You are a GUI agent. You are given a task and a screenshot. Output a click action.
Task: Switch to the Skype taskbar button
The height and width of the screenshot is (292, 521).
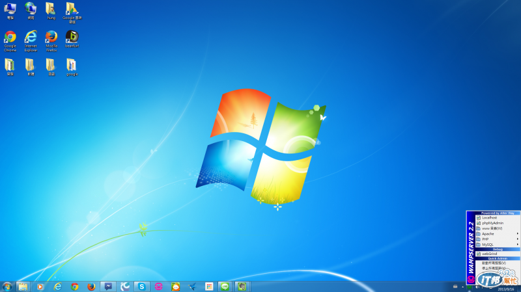[142, 287]
